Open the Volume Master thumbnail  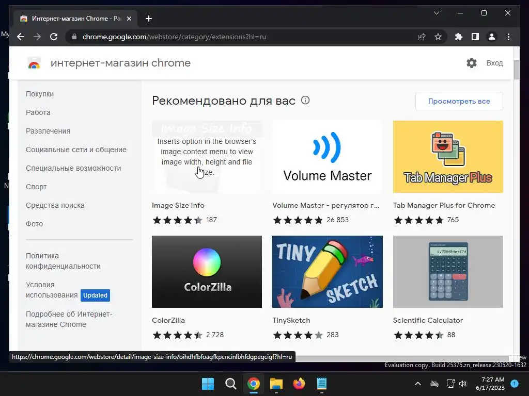click(x=327, y=157)
